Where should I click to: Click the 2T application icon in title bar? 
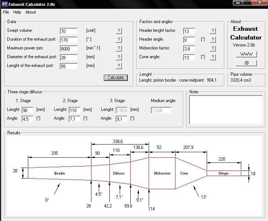(x=4, y=4)
